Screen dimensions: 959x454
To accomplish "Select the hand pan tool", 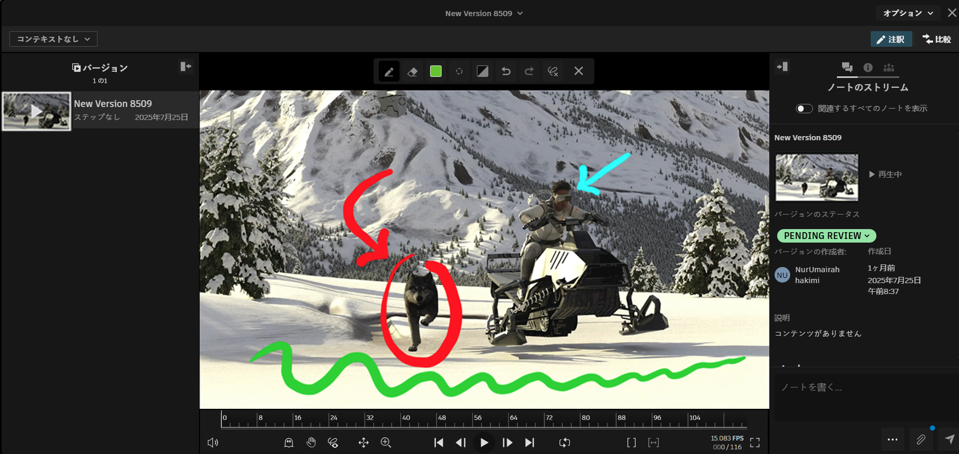I will tap(311, 443).
